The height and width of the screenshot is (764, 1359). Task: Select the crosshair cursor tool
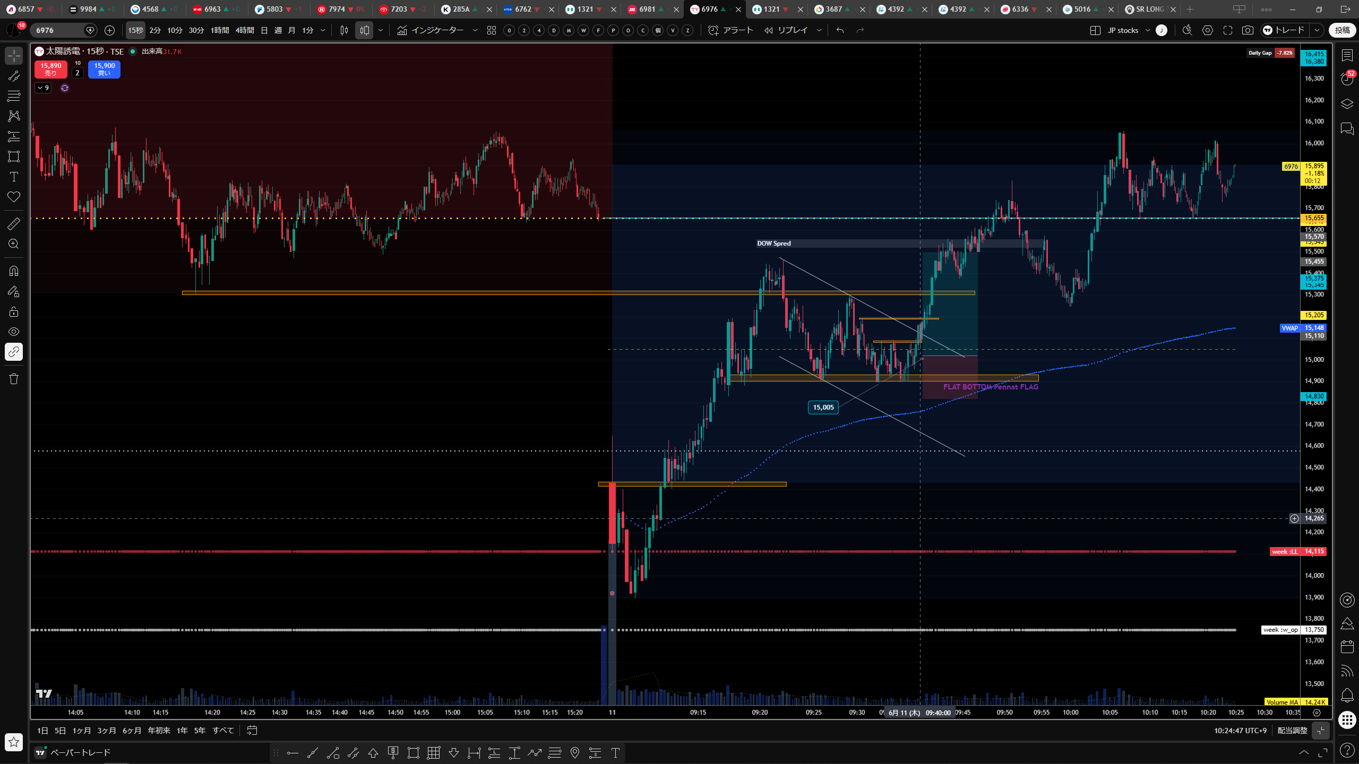coord(14,55)
